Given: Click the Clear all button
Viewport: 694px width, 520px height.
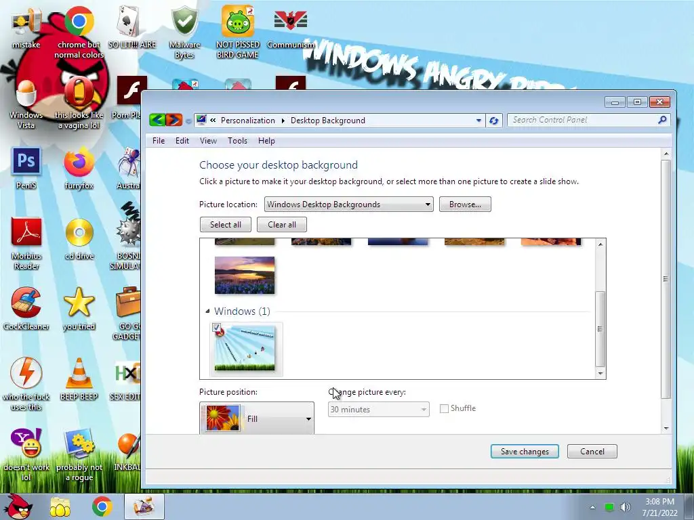Looking at the screenshot, I should tap(281, 224).
